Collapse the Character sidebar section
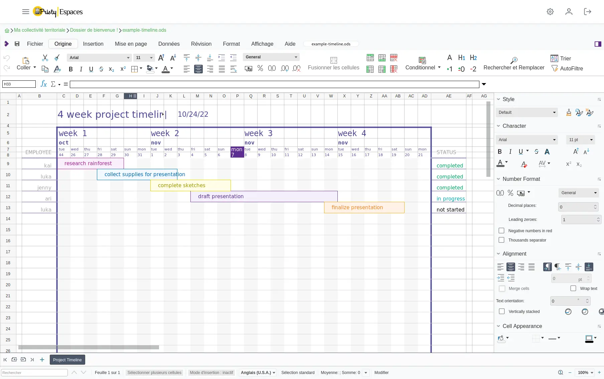Image resolution: width=604 pixels, height=379 pixels. 499,126
